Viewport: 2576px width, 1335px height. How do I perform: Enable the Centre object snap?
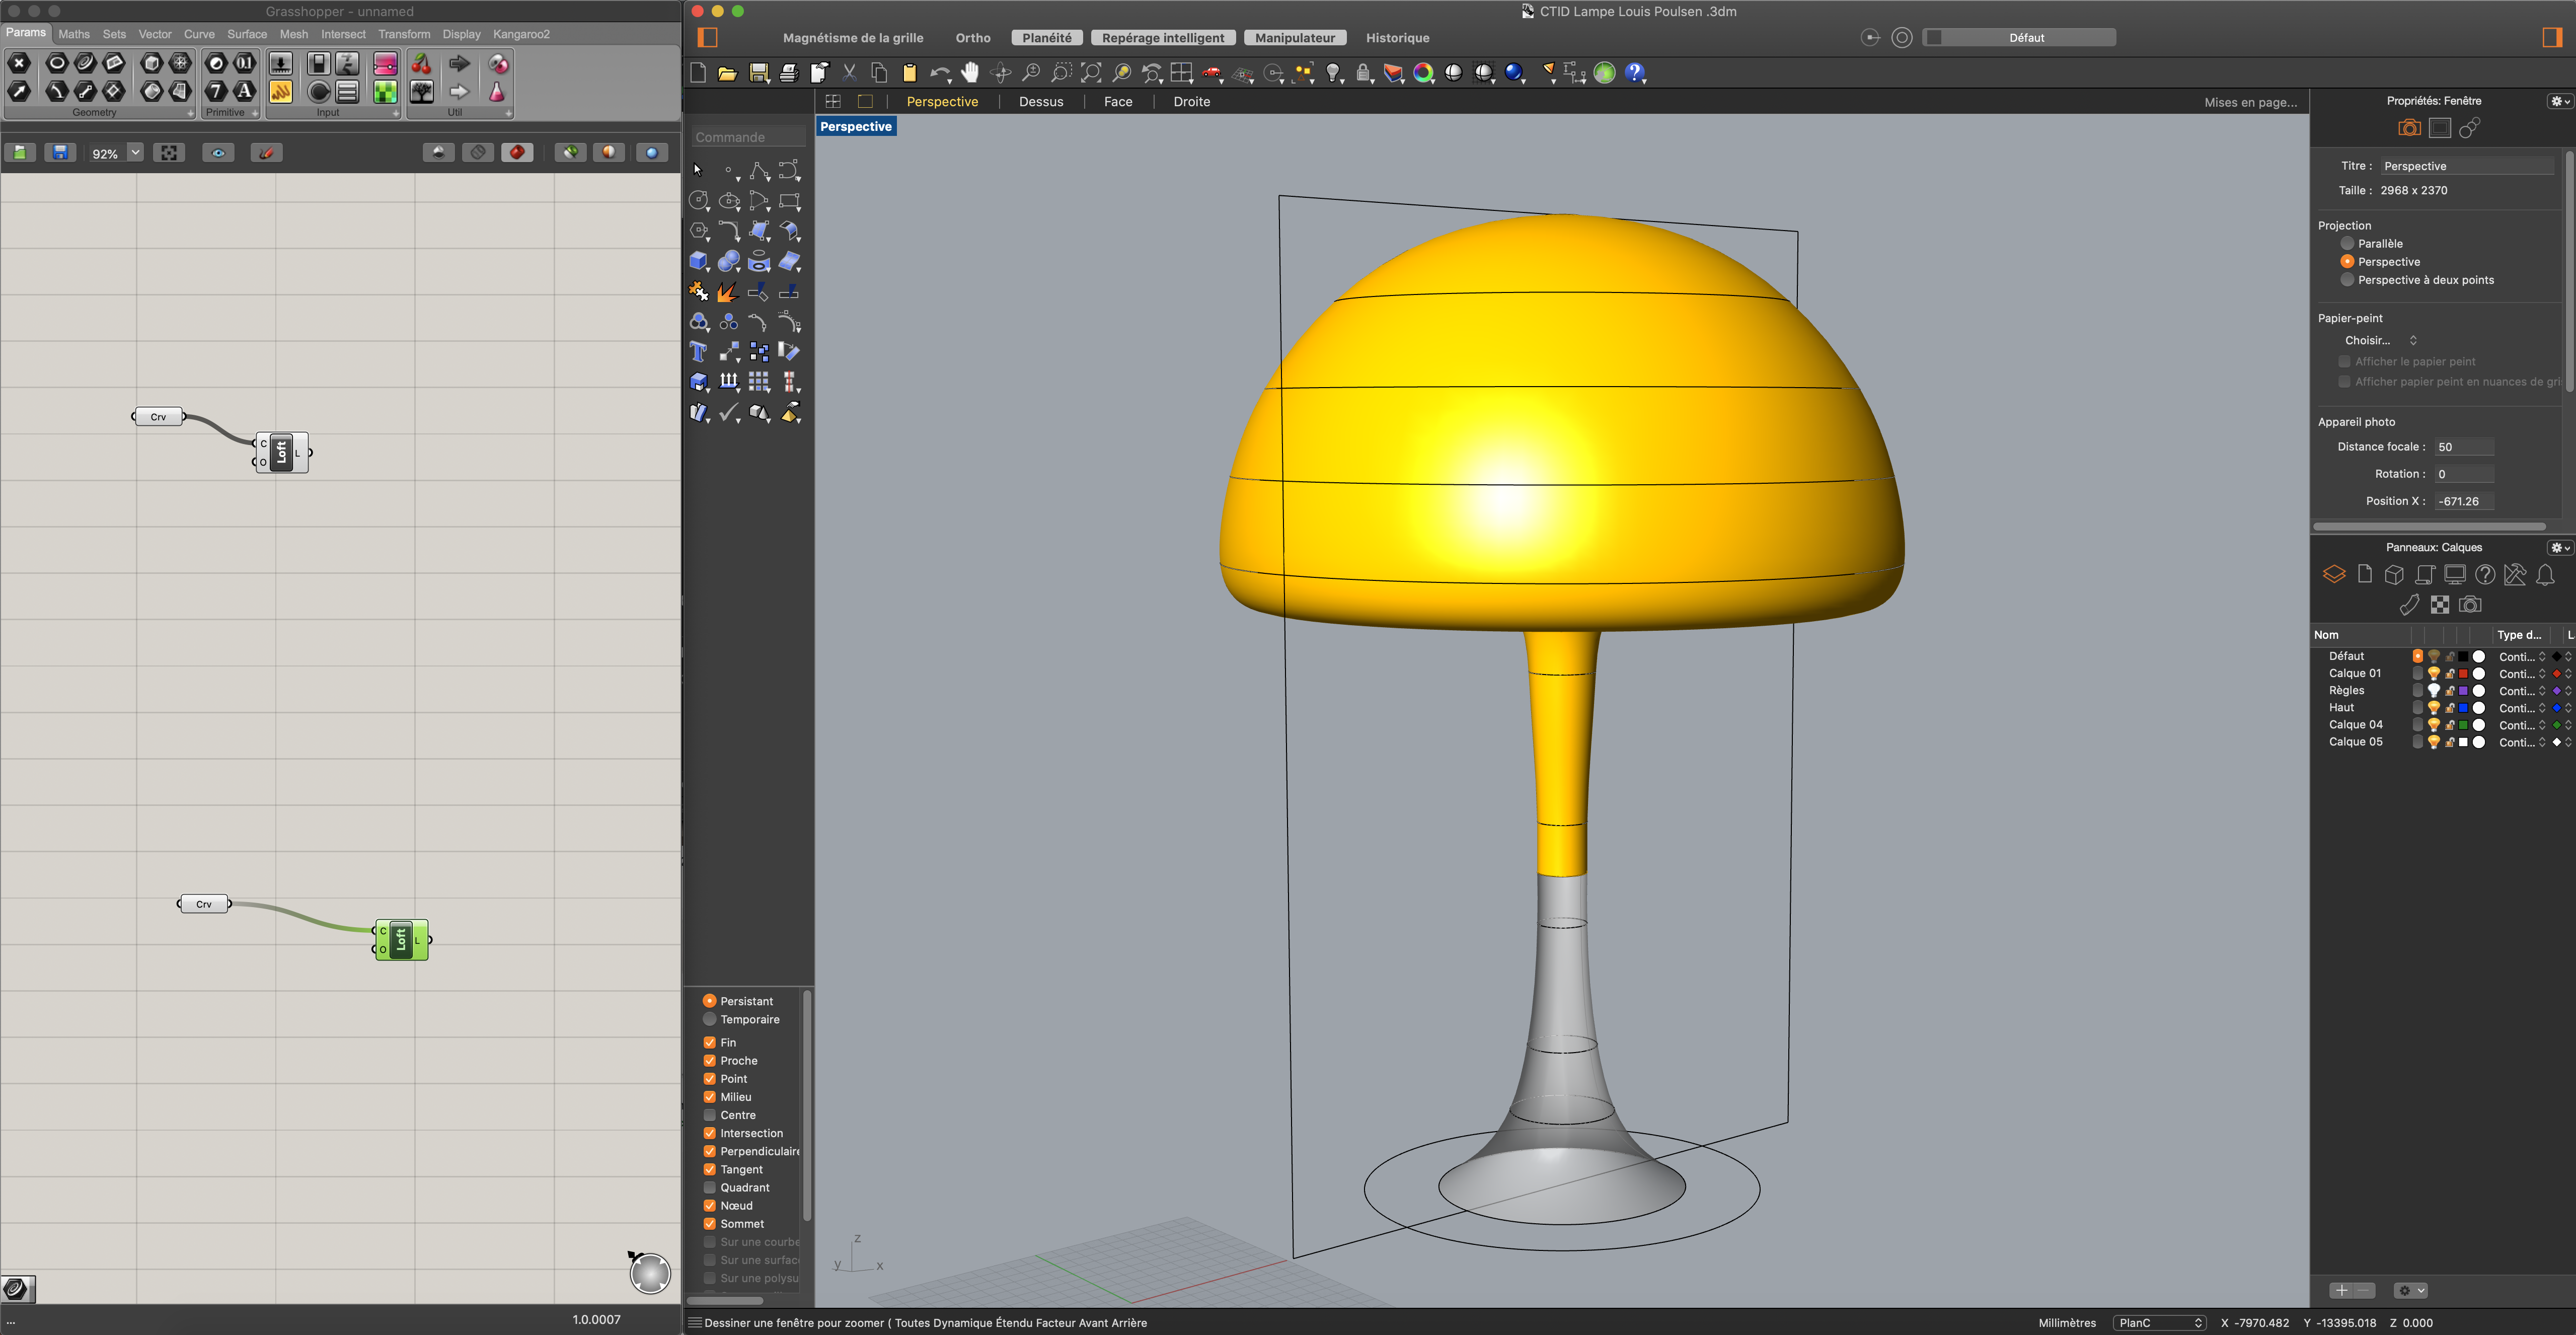[x=709, y=1114]
